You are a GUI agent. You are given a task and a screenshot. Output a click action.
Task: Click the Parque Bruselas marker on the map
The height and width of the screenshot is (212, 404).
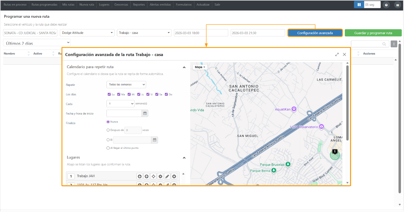click(287, 164)
